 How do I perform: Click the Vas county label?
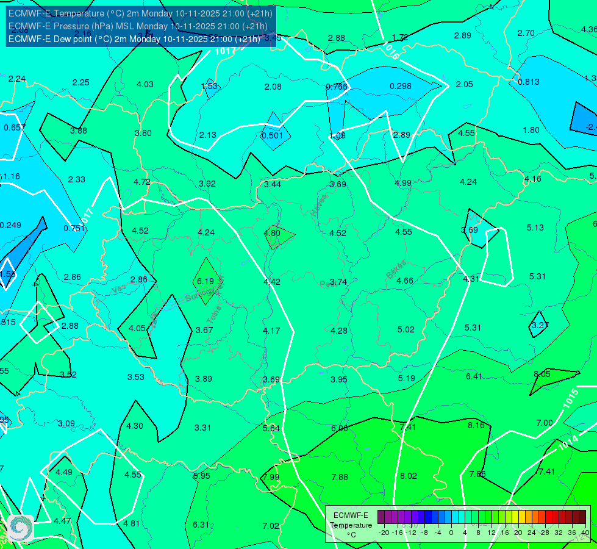click(x=119, y=290)
